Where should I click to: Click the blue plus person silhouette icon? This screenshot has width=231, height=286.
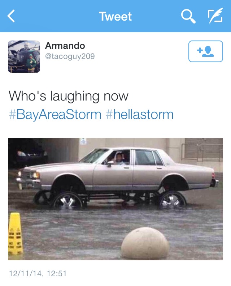[x=205, y=51]
